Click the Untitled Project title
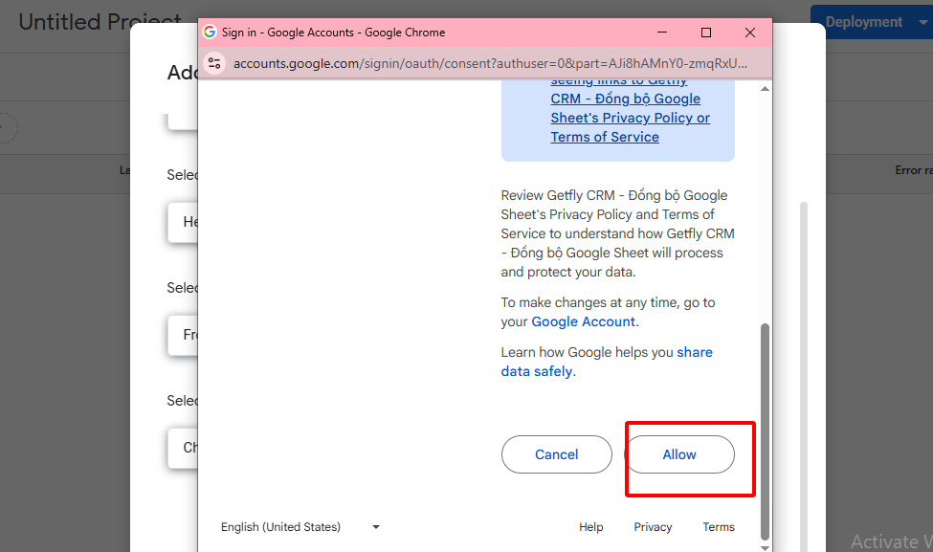Screen dimensions: 933x552 click(x=100, y=22)
